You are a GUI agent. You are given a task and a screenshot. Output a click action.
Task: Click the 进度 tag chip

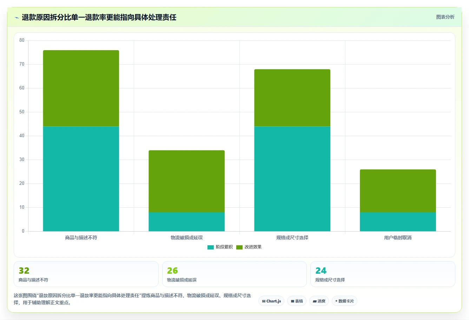click(x=319, y=301)
